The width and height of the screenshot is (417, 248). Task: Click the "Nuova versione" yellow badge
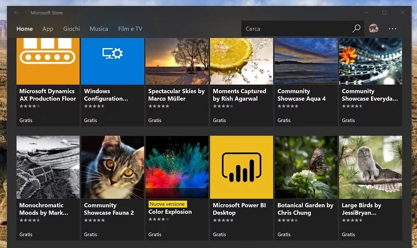[x=167, y=204]
